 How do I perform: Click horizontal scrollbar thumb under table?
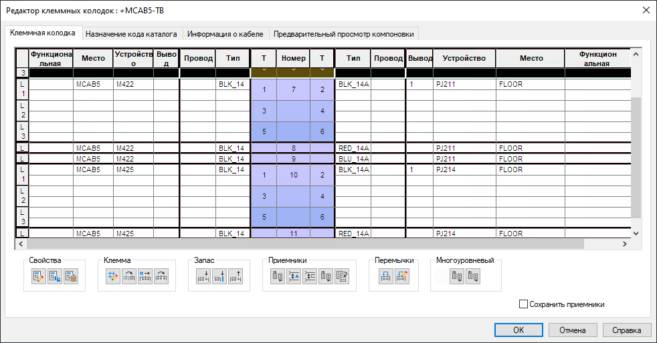coord(305,244)
